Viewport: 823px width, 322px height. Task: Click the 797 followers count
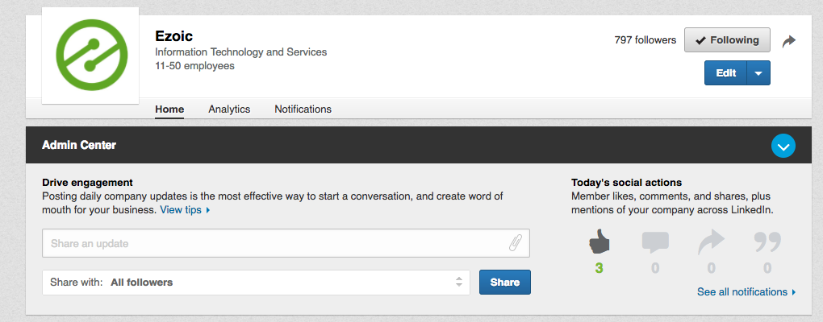(x=645, y=40)
